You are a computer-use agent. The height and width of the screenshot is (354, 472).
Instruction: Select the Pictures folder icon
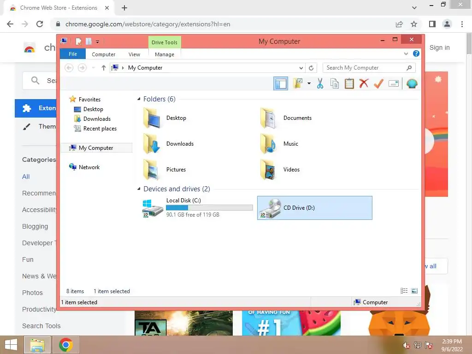[x=151, y=170]
